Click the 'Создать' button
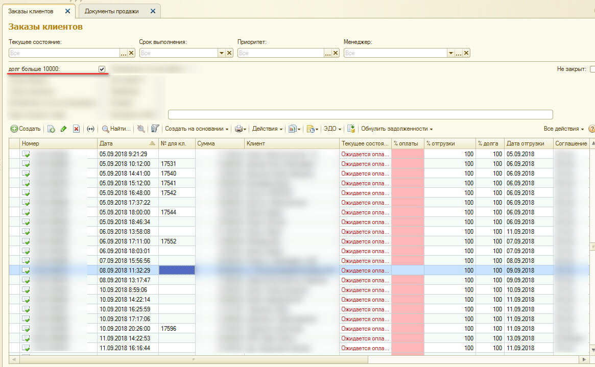The image size is (595, 367). (26, 129)
